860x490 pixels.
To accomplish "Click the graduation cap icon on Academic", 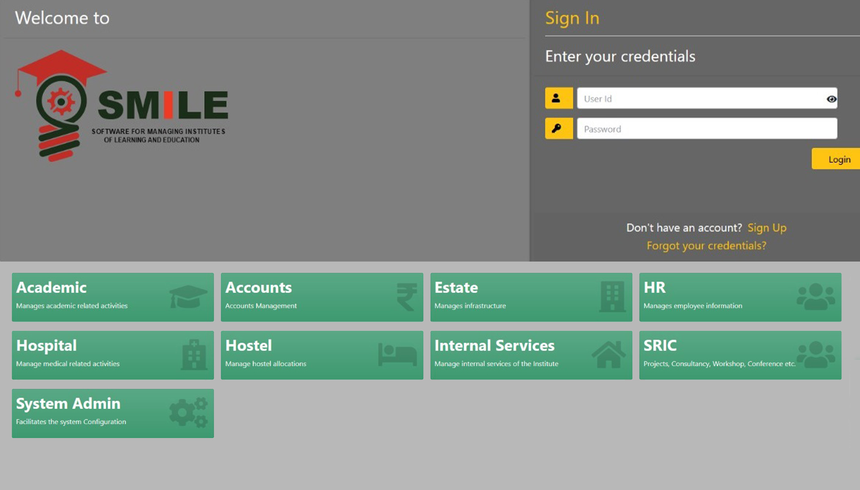I will pyautogui.click(x=188, y=297).
